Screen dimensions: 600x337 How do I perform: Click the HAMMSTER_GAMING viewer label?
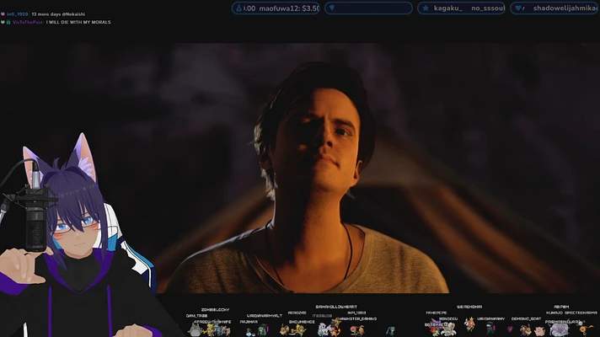pos(357,318)
